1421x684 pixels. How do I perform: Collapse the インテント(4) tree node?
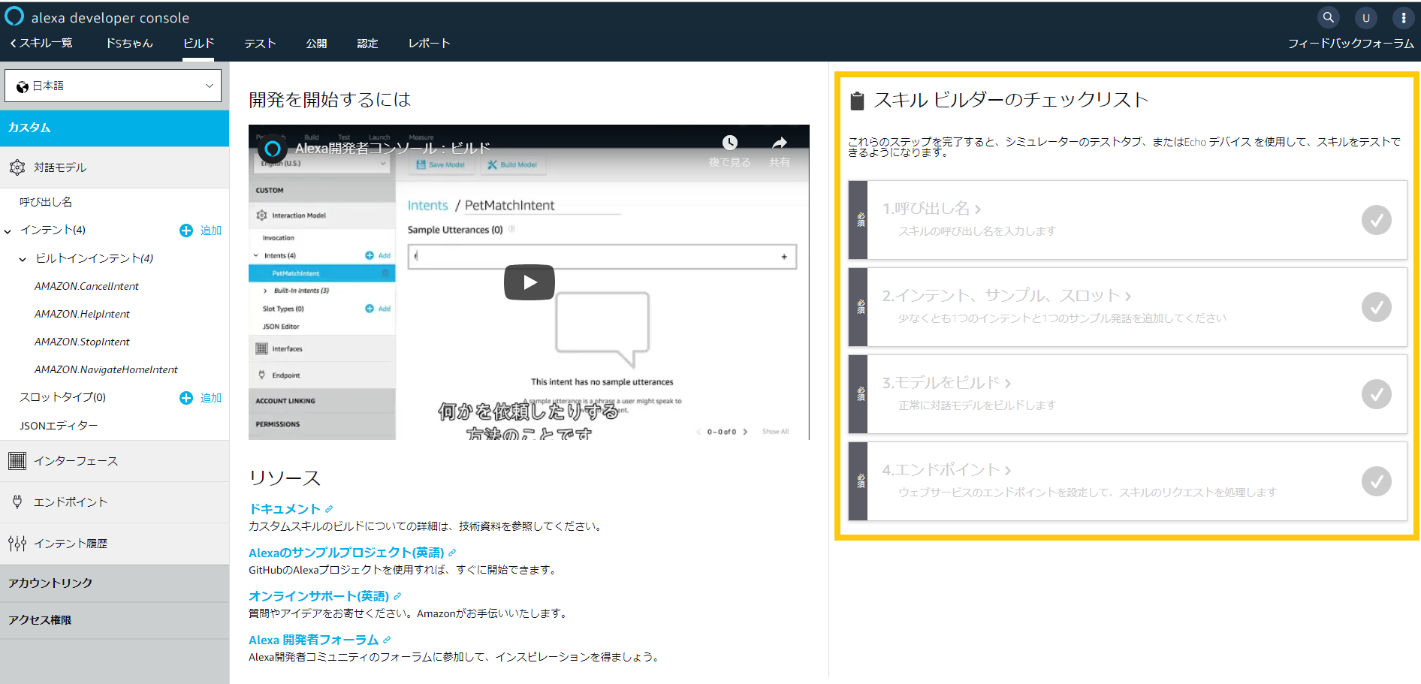point(8,231)
